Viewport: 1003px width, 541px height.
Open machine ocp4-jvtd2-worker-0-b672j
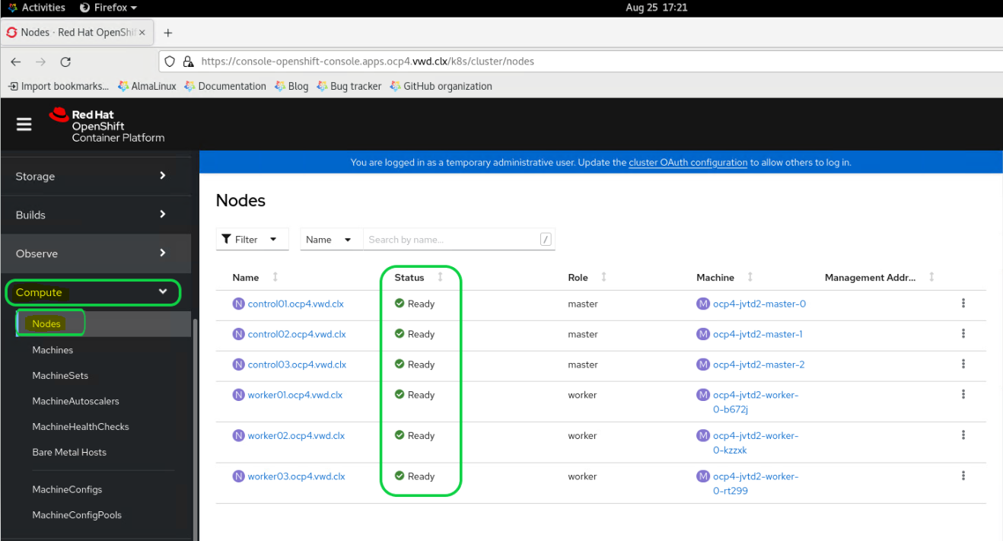pyautogui.click(x=756, y=402)
